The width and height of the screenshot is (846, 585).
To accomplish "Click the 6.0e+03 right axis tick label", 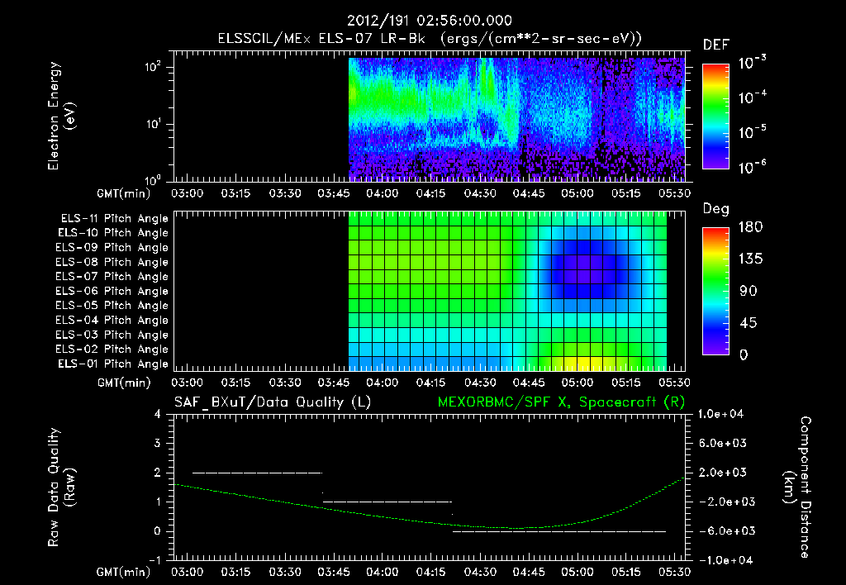I will pyautogui.click(x=723, y=444).
